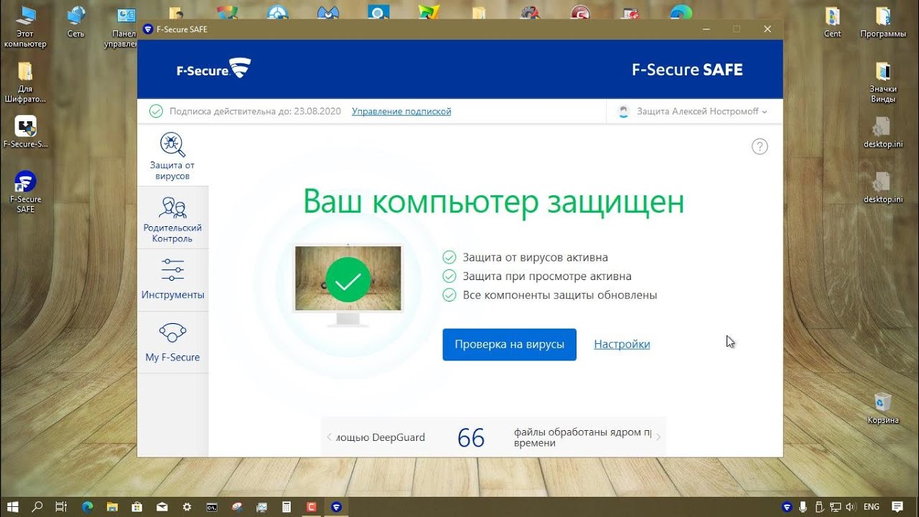This screenshot has height=517, width=919.
Task: Click the subscription valid checkmark icon
Action: click(156, 111)
